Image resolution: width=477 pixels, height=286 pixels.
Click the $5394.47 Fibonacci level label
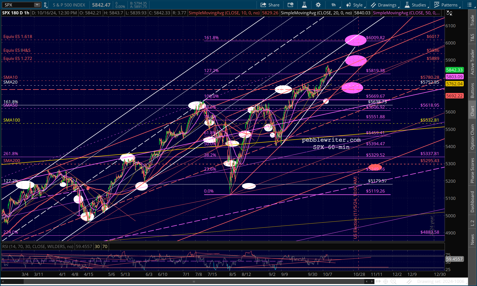point(375,144)
